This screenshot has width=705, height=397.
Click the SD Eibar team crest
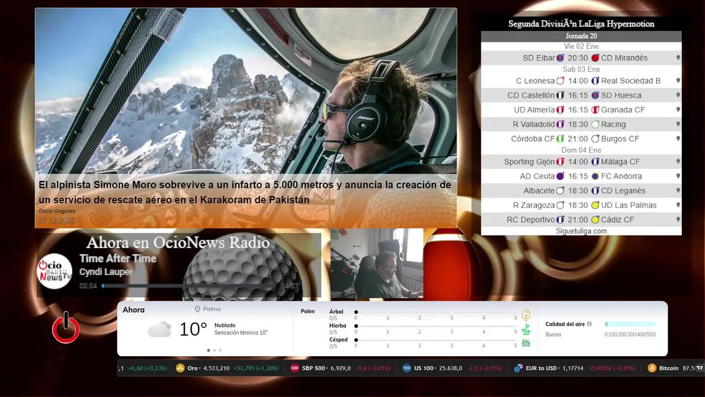point(560,58)
